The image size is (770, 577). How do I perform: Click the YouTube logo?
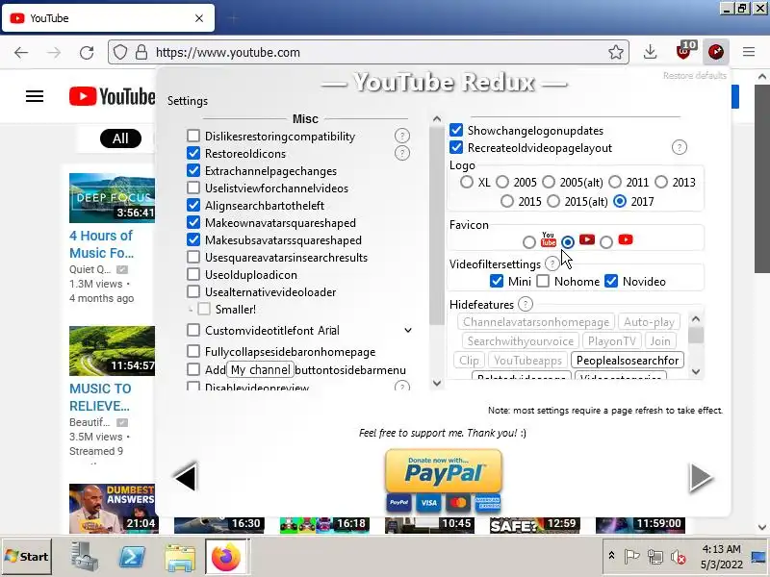(x=112, y=96)
